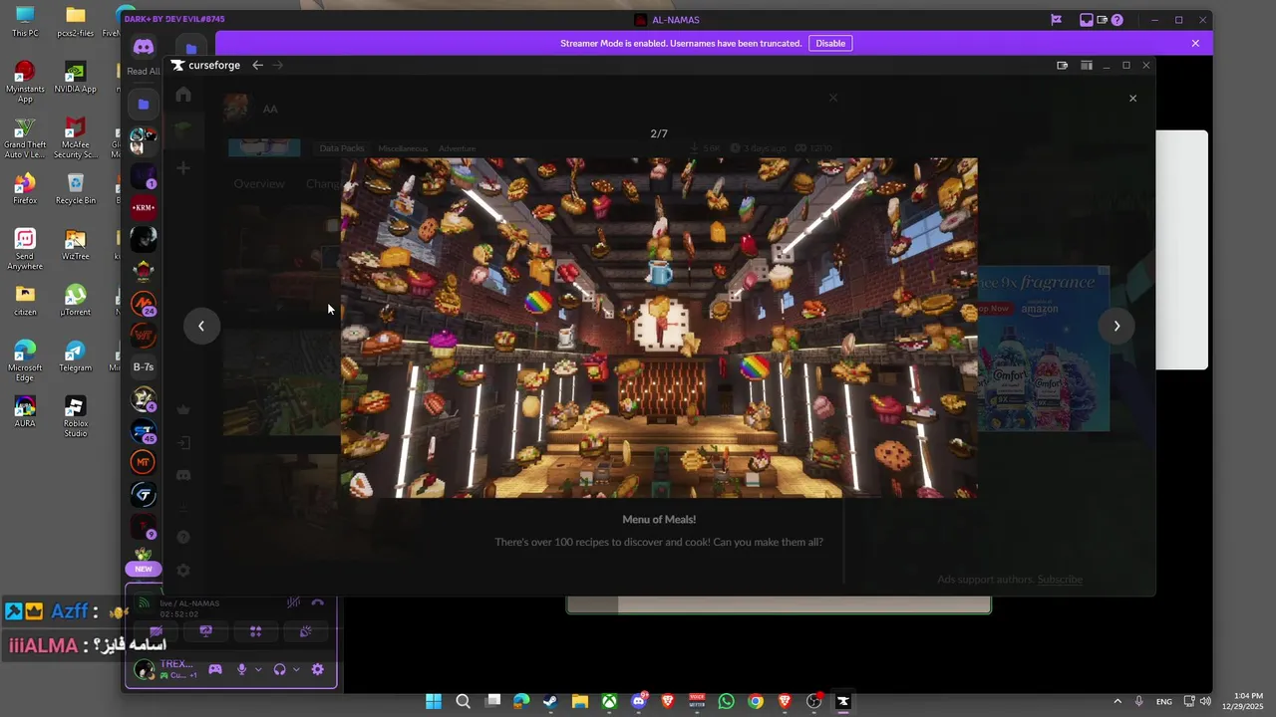The height and width of the screenshot is (717, 1276).
Task: Open the B-7s server in Discord
Action: 144,366
